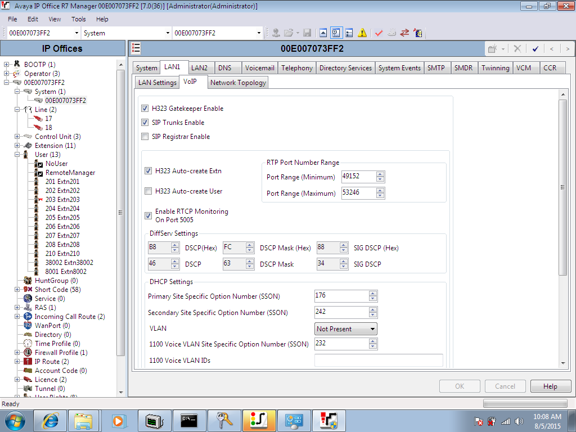
Task: Click the 1100 Voice VLAN IDs field
Action: (379, 360)
